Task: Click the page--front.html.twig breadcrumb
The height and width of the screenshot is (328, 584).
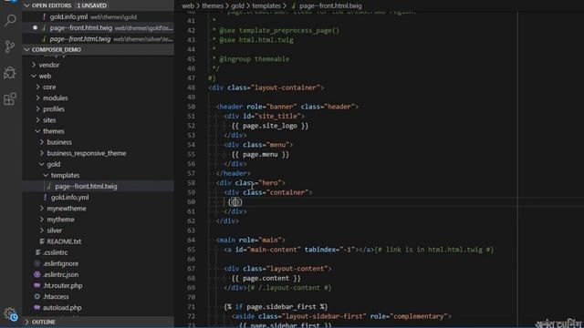Action: point(330,5)
